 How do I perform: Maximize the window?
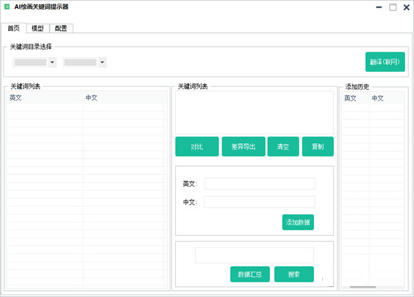point(393,7)
